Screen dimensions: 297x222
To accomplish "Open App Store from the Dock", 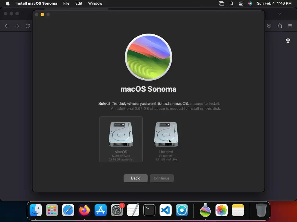I will click(x=101, y=210).
